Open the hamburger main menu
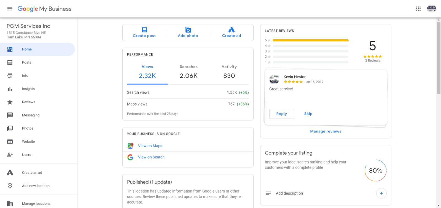 (10, 9)
